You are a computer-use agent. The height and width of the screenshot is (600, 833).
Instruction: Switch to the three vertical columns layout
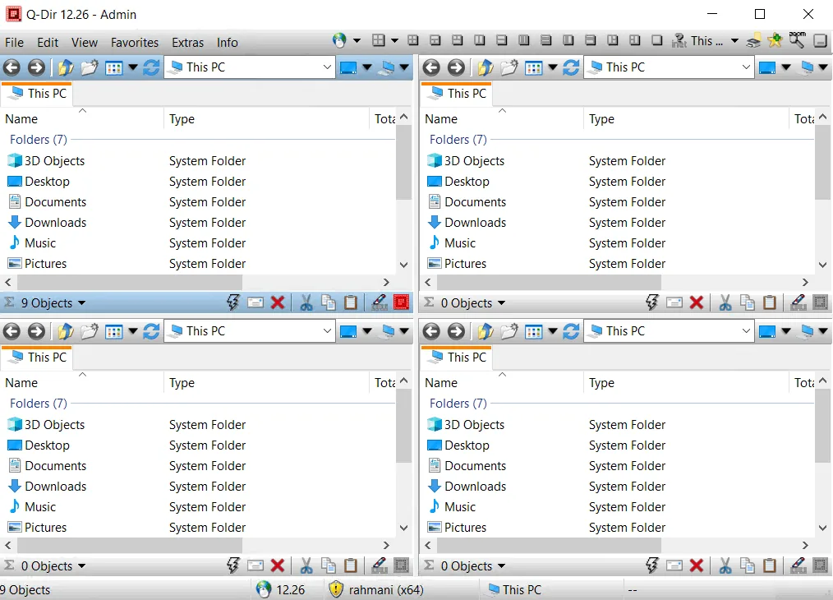(x=524, y=40)
